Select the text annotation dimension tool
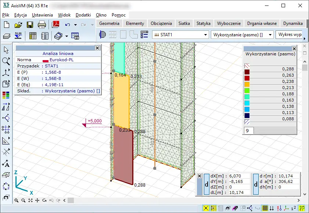Screen dimensions: 309x213 point(6,164)
